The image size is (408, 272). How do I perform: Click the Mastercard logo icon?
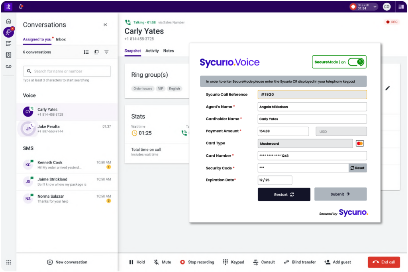pos(360,144)
